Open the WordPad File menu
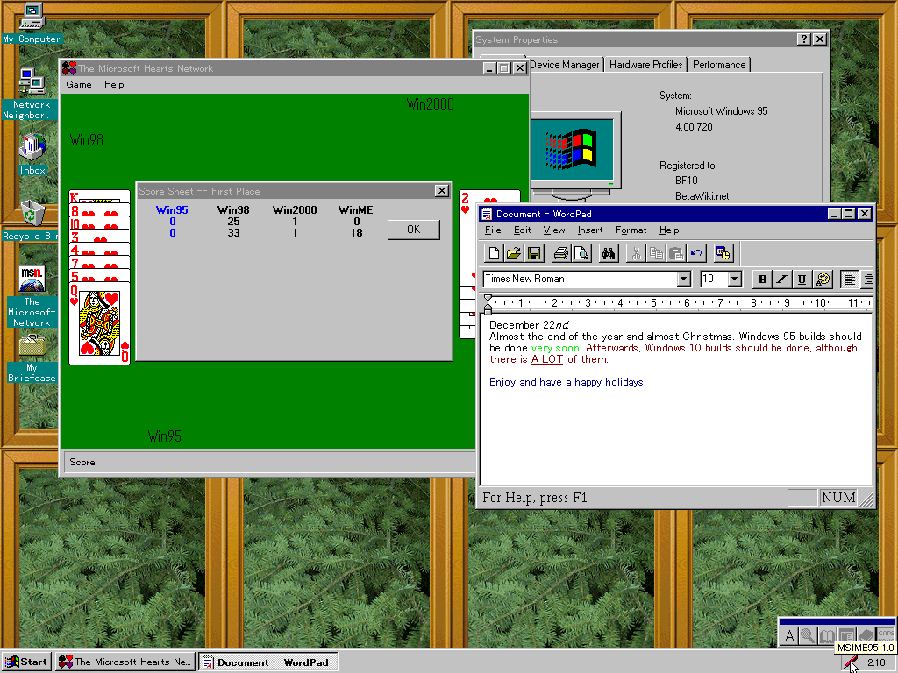This screenshot has height=673, width=898. tap(493, 230)
